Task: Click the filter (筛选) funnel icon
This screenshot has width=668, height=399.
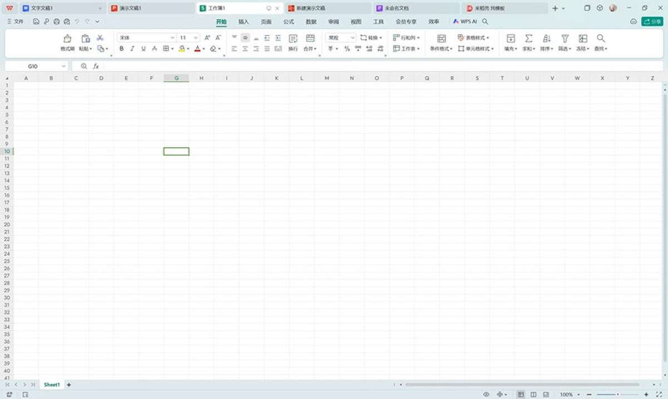Action: coord(564,39)
